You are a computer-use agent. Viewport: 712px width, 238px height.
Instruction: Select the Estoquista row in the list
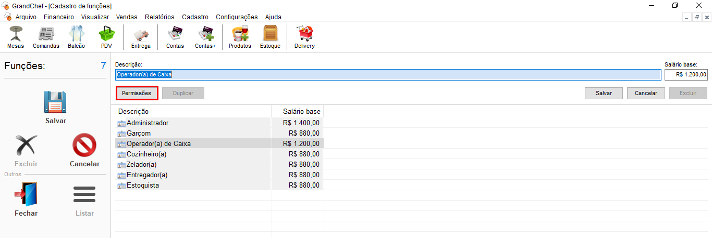(143, 186)
